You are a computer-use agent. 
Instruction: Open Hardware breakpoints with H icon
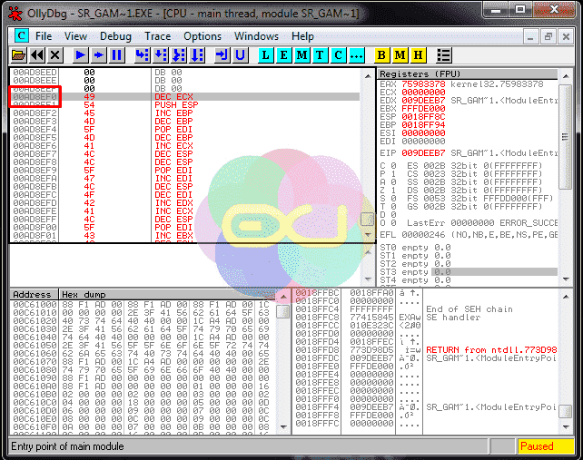tap(418, 55)
